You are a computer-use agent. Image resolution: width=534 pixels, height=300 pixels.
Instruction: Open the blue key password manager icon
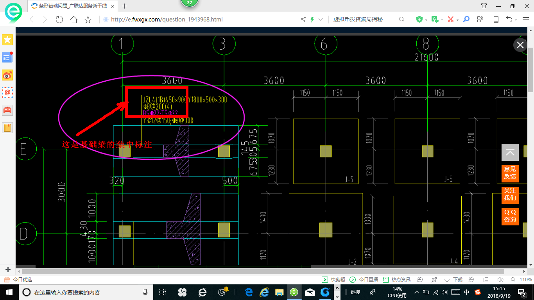466,20
